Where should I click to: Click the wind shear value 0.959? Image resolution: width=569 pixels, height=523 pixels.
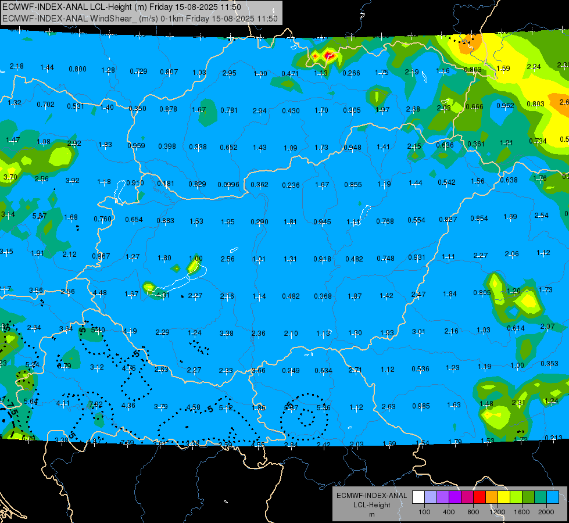point(137,145)
